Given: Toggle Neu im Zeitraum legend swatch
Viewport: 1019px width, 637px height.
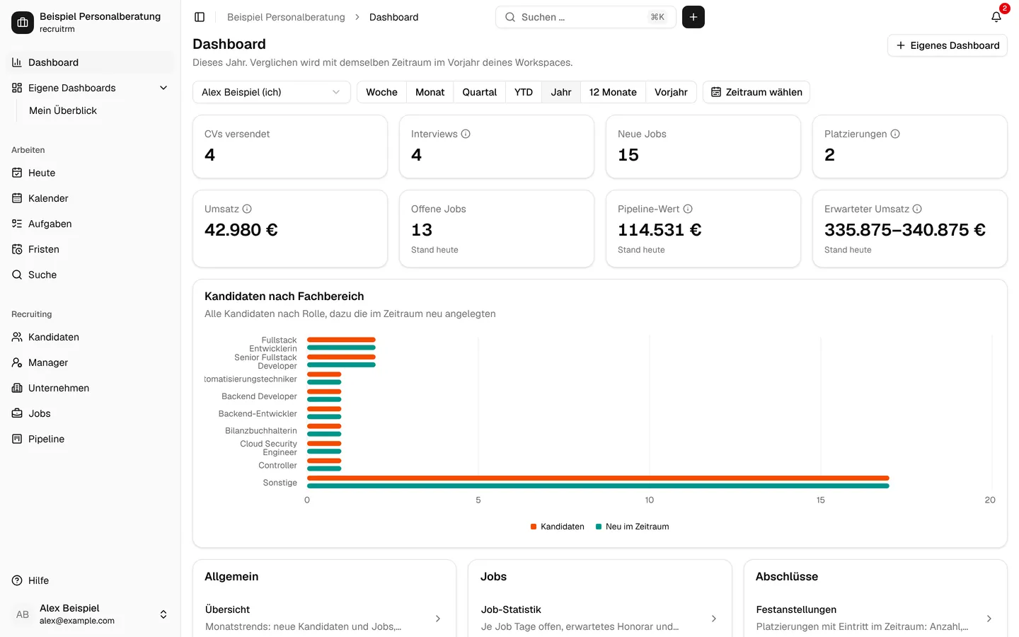Looking at the screenshot, I should pyautogui.click(x=599, y=527).
